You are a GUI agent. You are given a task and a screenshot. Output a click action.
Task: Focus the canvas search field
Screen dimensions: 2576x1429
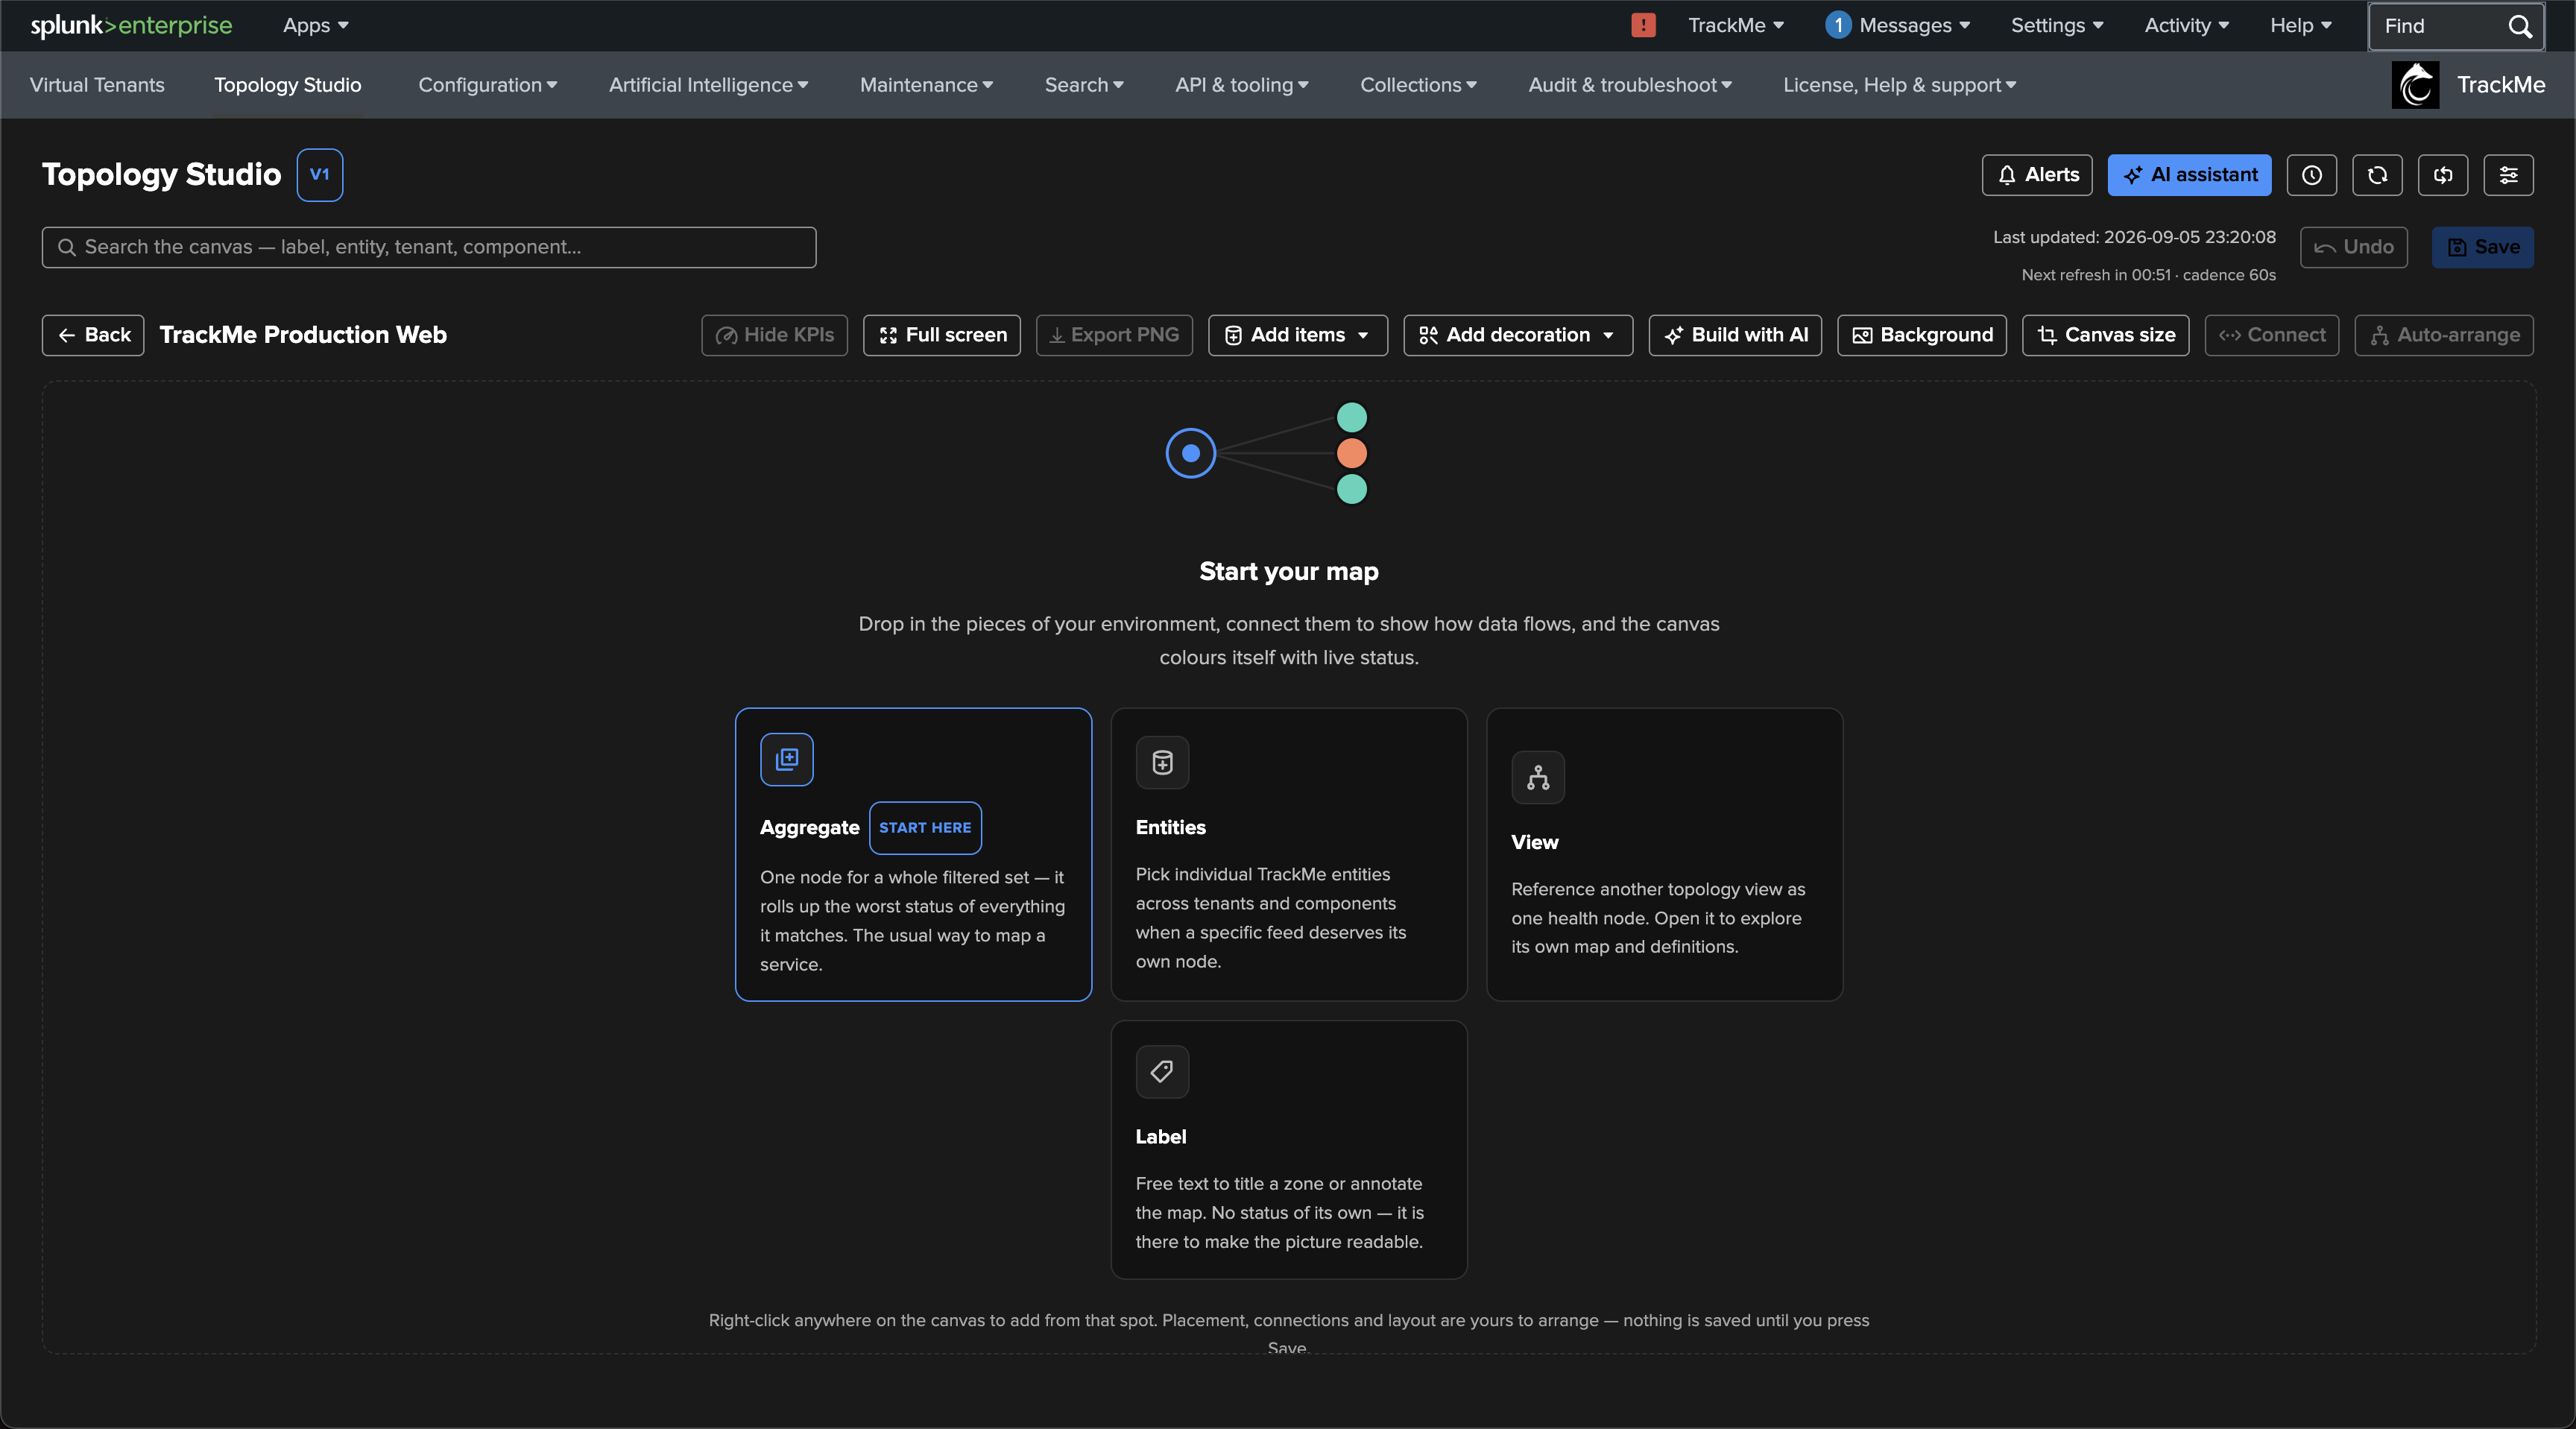429,247
